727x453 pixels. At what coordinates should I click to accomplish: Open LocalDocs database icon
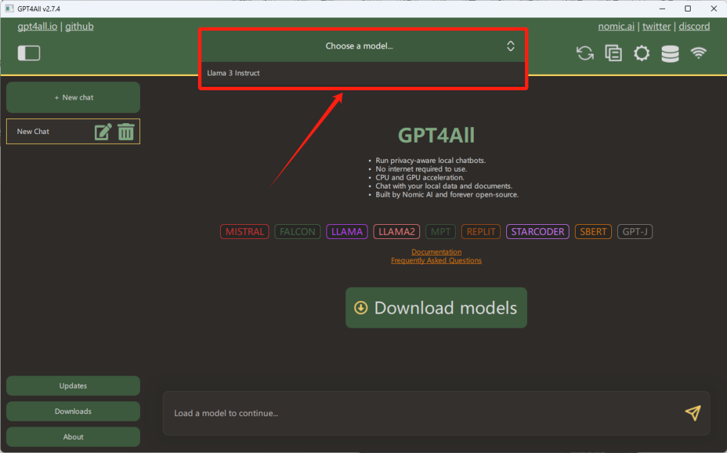670,54
